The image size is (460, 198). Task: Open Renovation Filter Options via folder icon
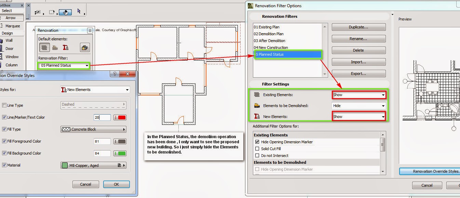[x=85, y=47]
